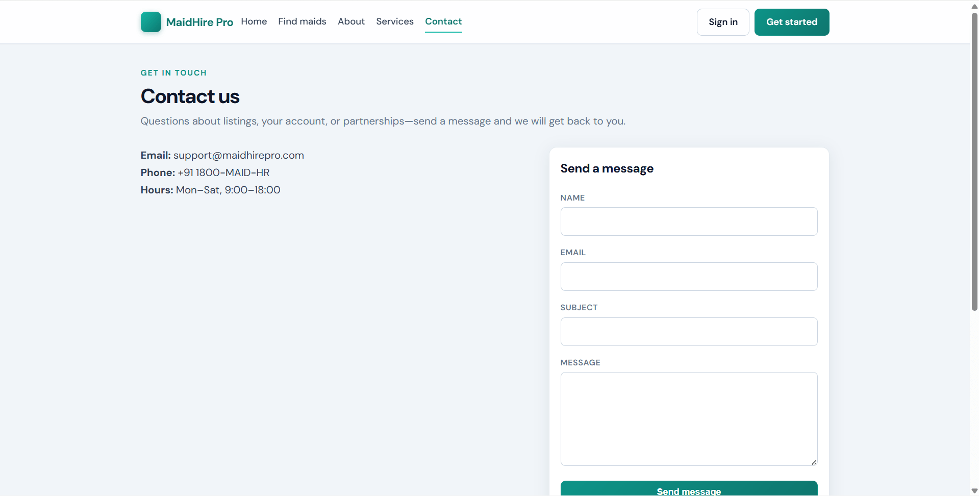Open the Services nav link

(395, 21)
